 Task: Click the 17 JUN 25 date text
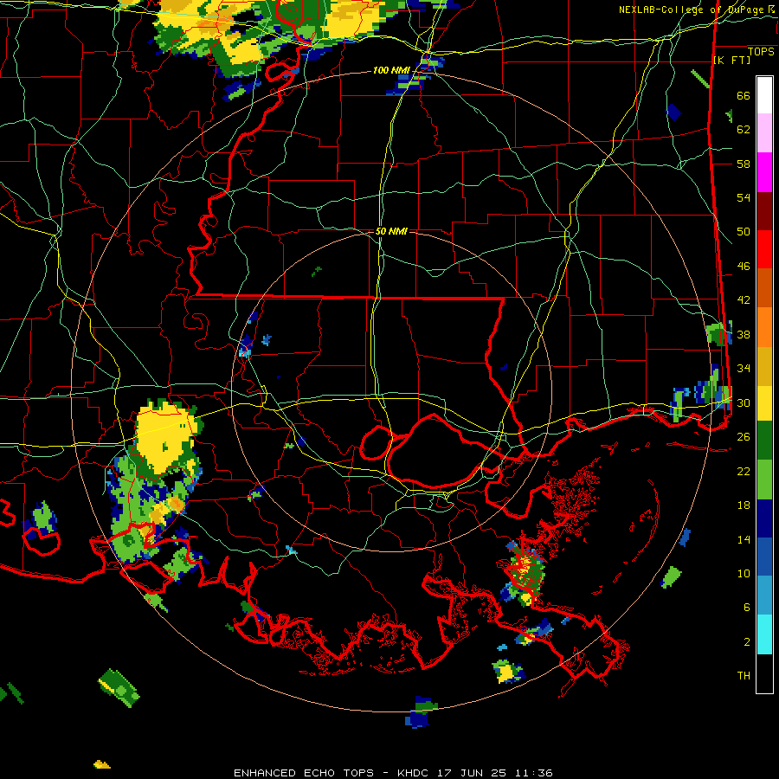472,773
